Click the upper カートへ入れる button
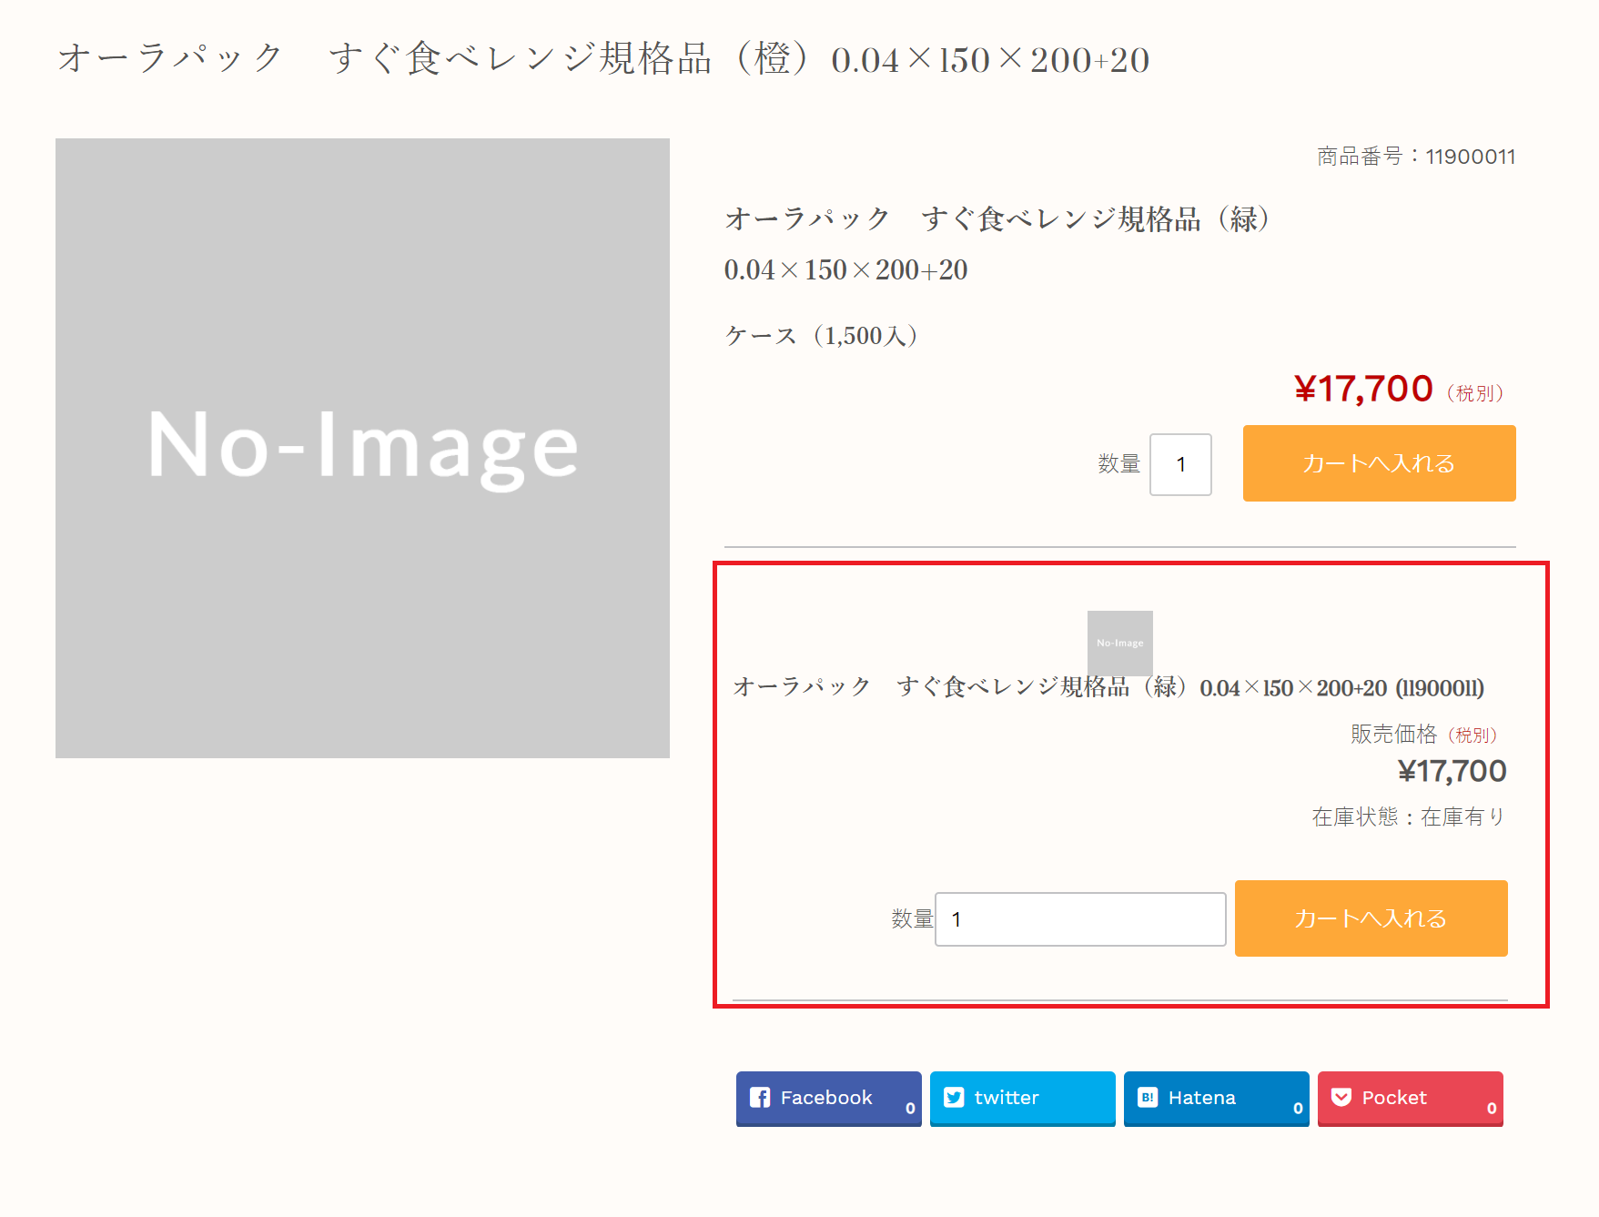 click(1379, 463)
